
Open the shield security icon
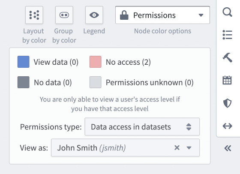coord(227,103)
